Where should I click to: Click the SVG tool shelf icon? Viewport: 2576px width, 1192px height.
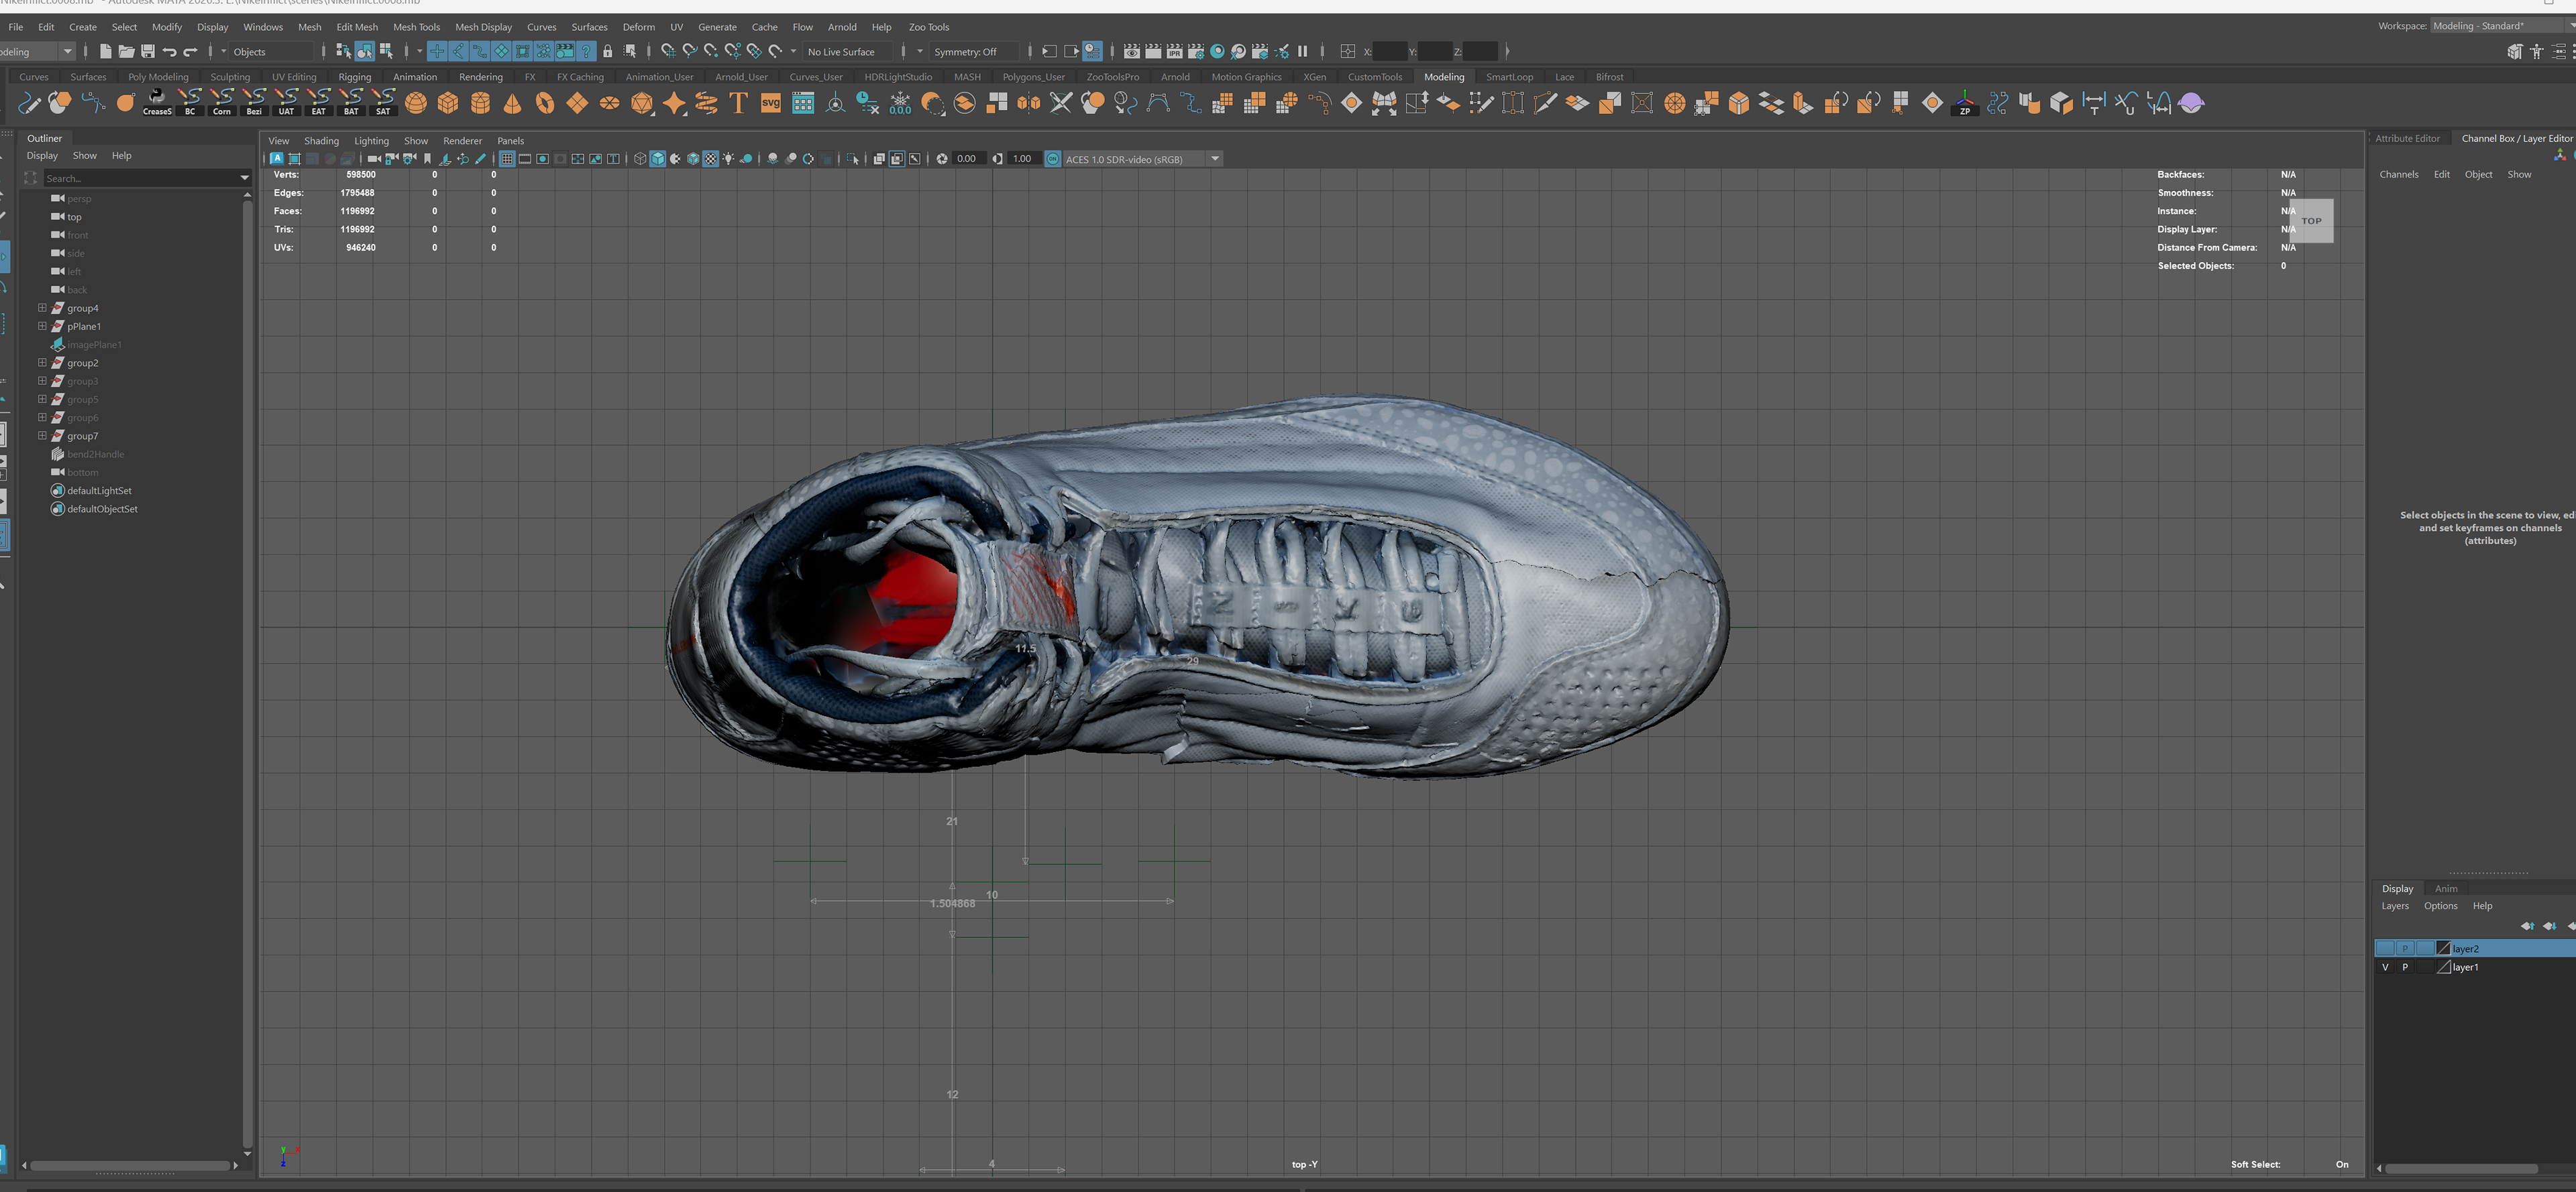(x=771, y=103)
